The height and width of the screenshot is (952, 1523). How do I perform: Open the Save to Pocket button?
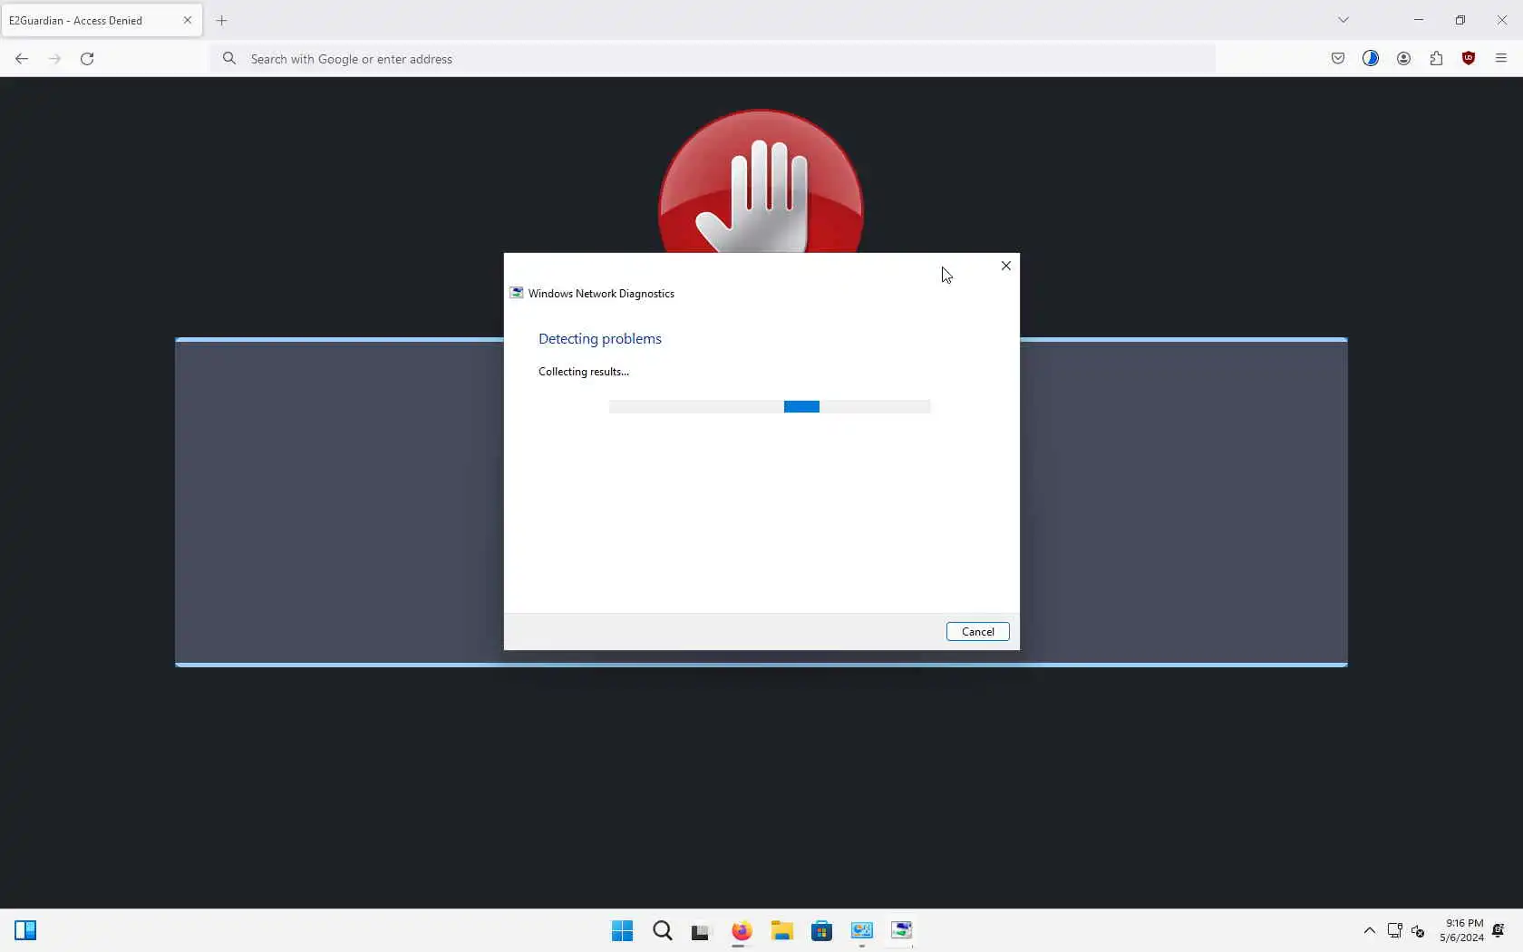(1338, 59)
